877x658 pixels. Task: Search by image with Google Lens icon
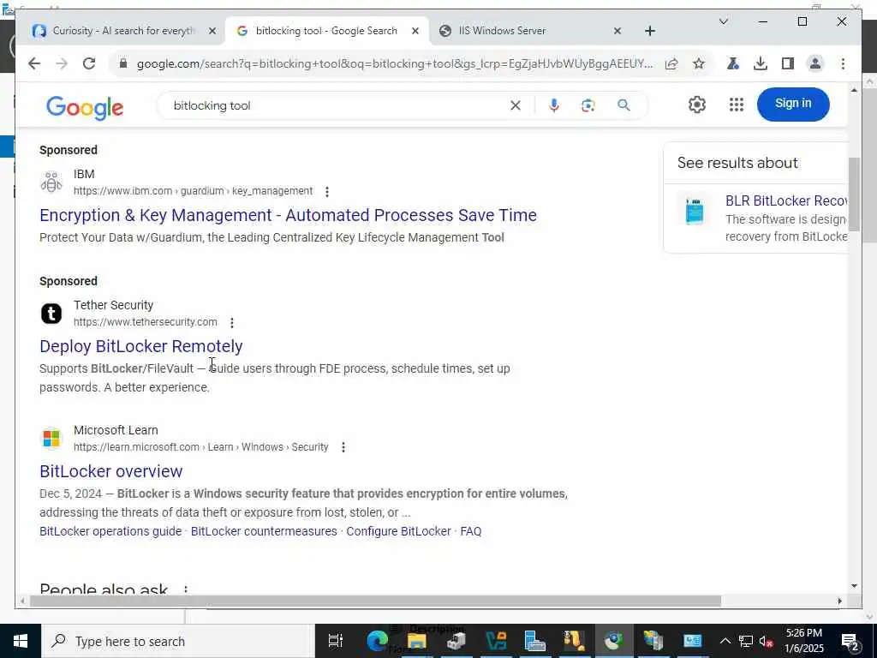coord(588,105)
